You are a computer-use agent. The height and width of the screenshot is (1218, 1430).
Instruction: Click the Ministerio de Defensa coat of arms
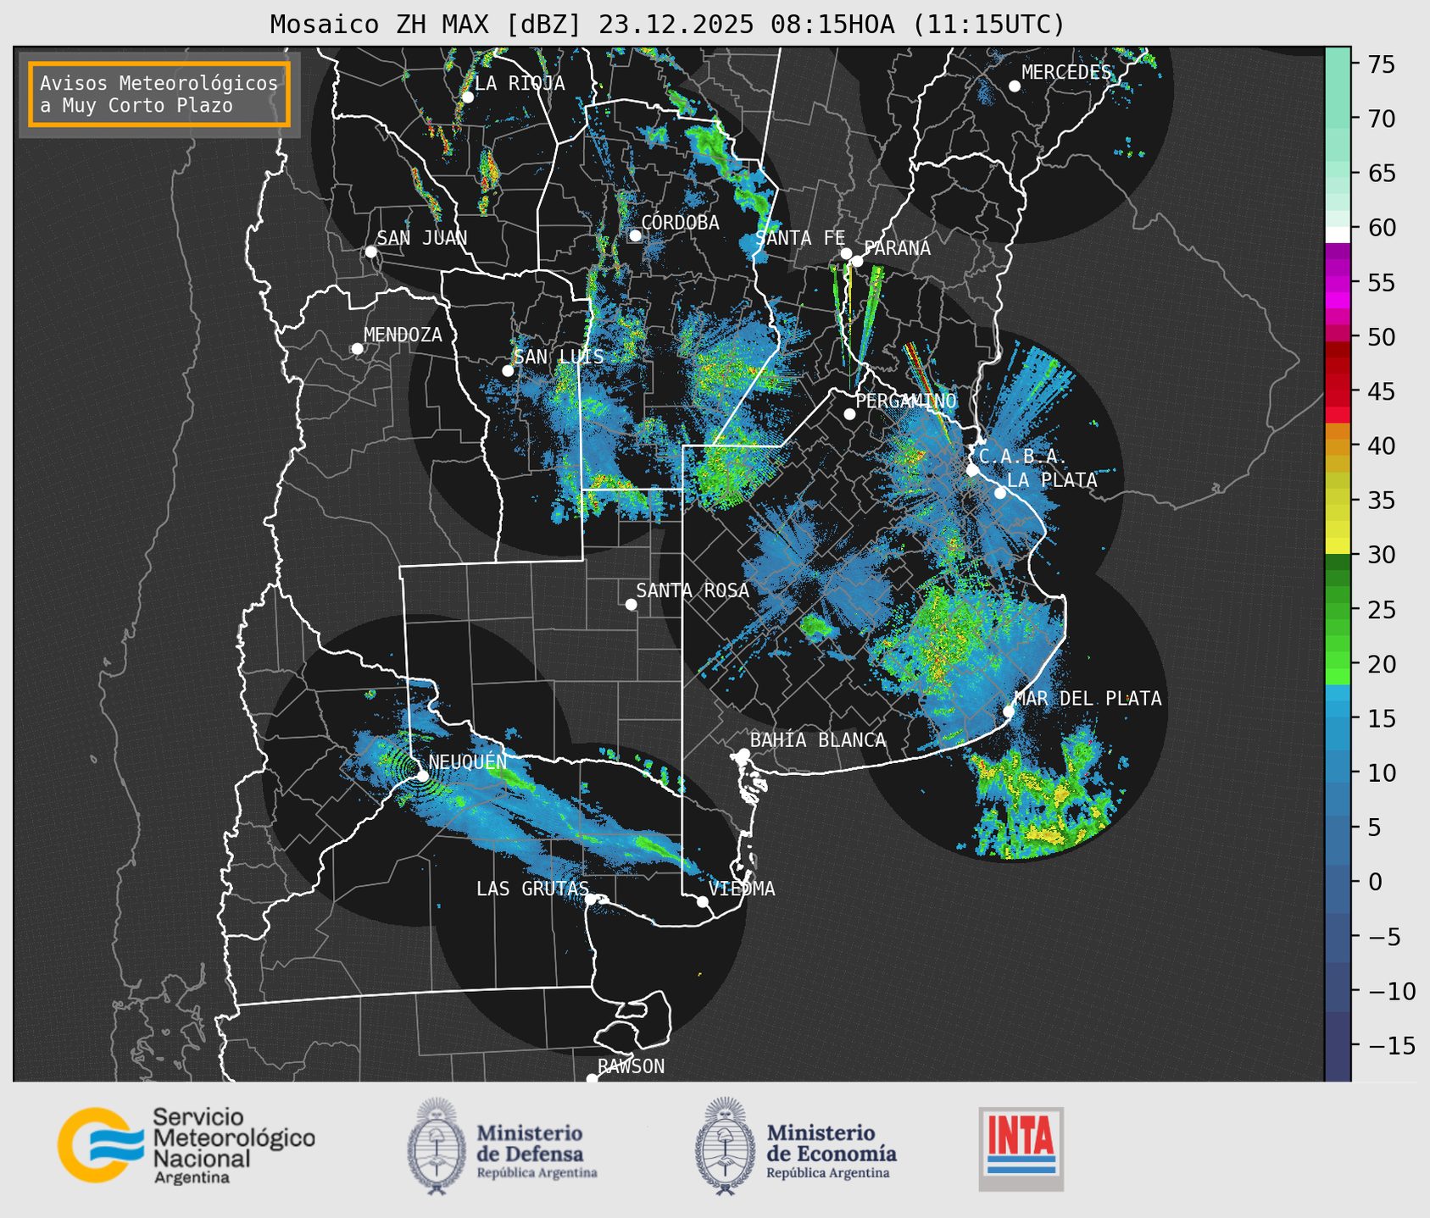(437, 1146)
